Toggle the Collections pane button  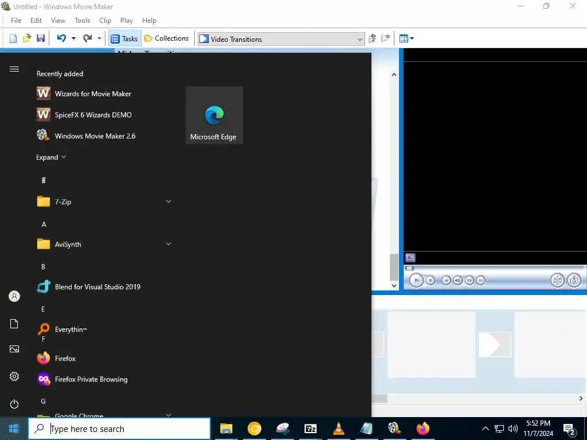click(167, 38)
